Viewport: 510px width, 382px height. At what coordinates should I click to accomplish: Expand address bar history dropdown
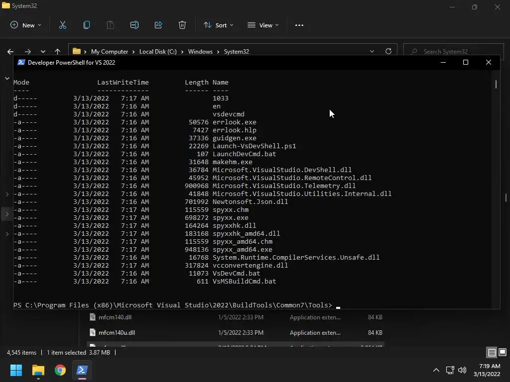click(x=372, y=51)
